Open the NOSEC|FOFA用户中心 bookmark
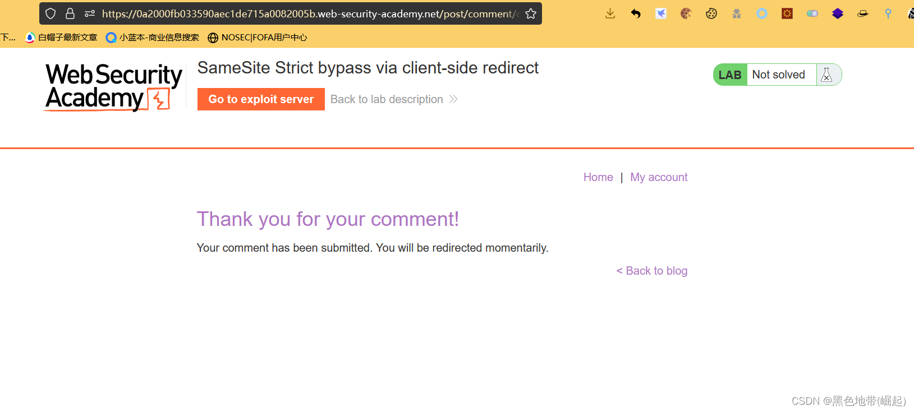 coord(258,38)
